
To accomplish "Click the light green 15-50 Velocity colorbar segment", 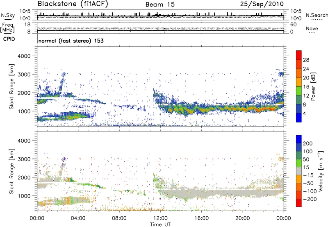I will point(299,163).
